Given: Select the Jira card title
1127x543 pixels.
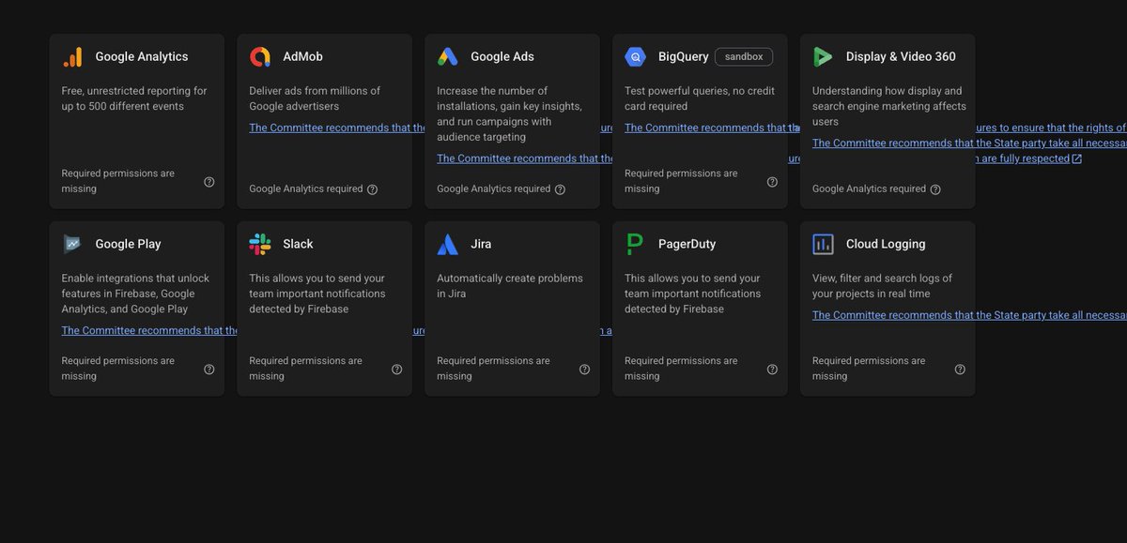Looking at the screenshot, I should point(481,245).
